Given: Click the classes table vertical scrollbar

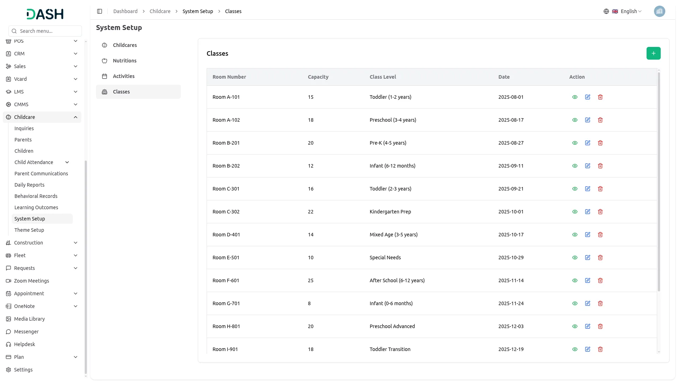Looking at the screenshot, I should (x=659, y=182).
